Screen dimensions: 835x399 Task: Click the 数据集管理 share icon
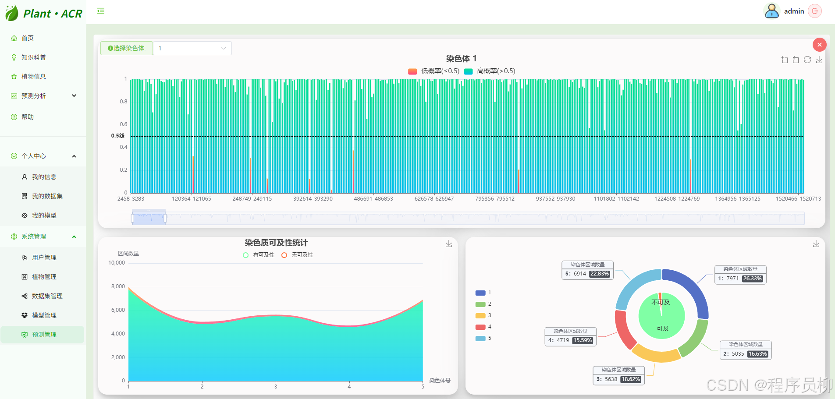click(x=25, y=296)
